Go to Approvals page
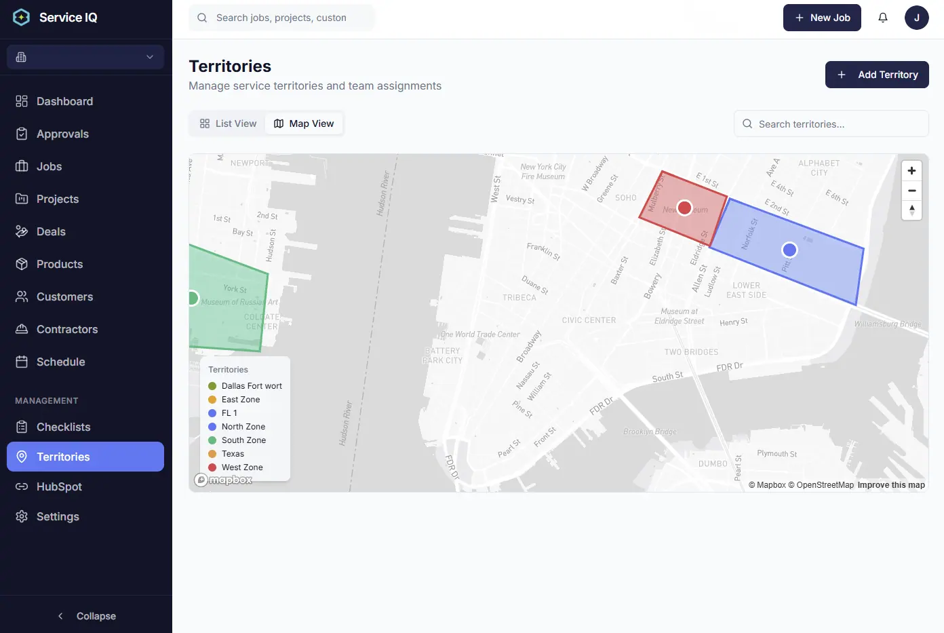The image size is (944, 633). [x=85, y=134]
